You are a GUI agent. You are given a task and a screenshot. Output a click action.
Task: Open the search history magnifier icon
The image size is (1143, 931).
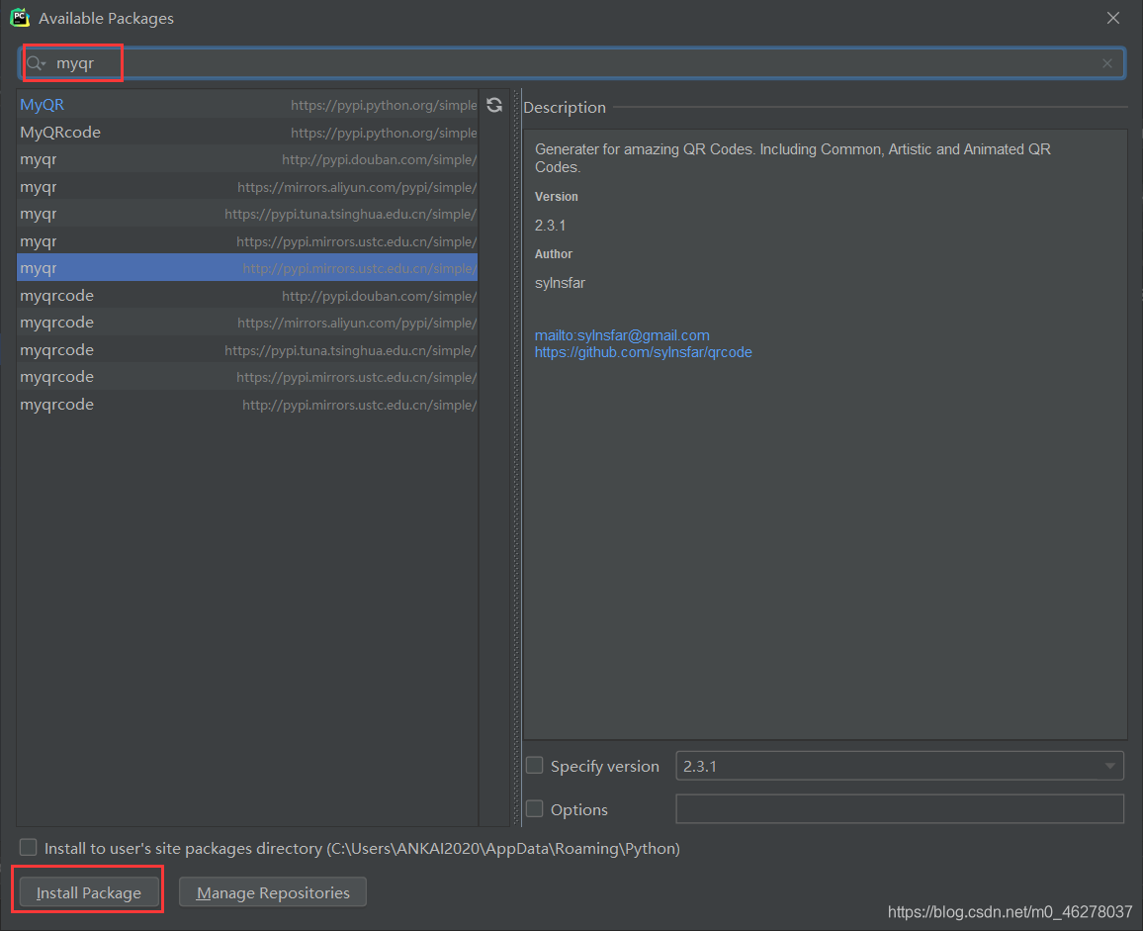click(x=36, y=63)
